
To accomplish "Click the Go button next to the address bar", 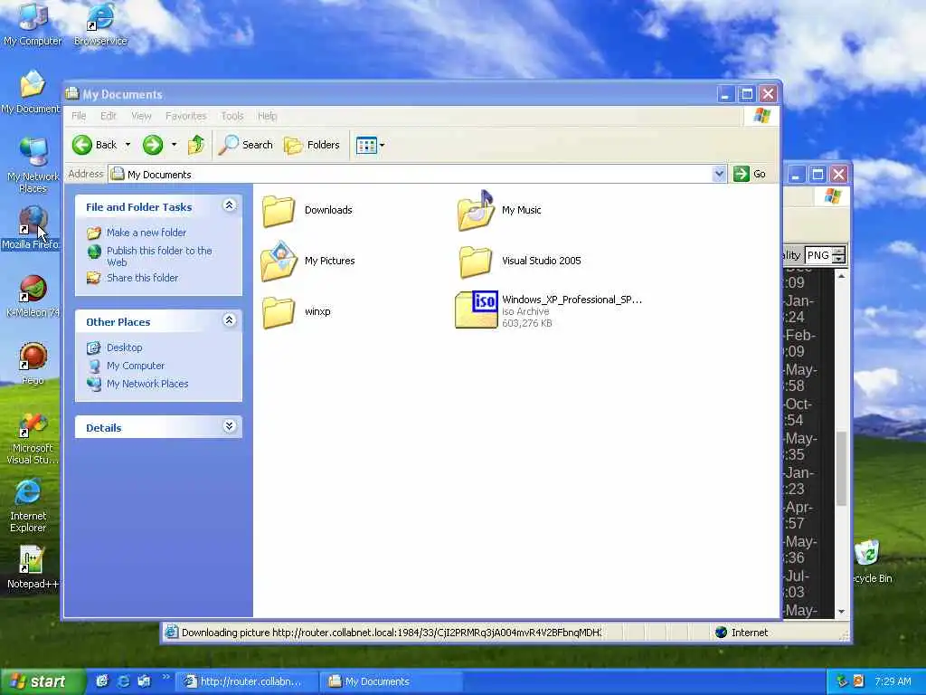I will 750,174.
